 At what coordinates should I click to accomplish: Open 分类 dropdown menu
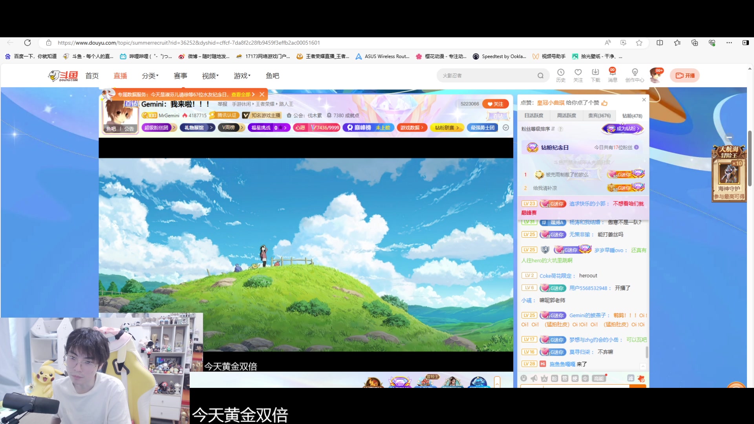(150, 75)
